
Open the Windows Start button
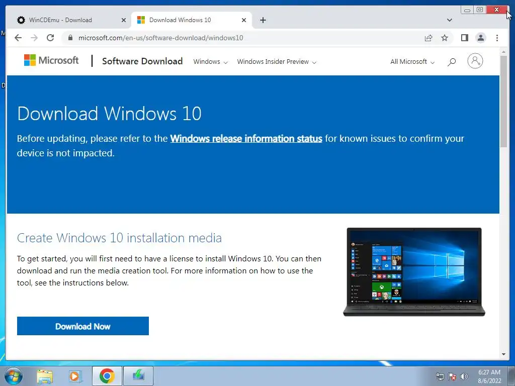tap(13, 376)
